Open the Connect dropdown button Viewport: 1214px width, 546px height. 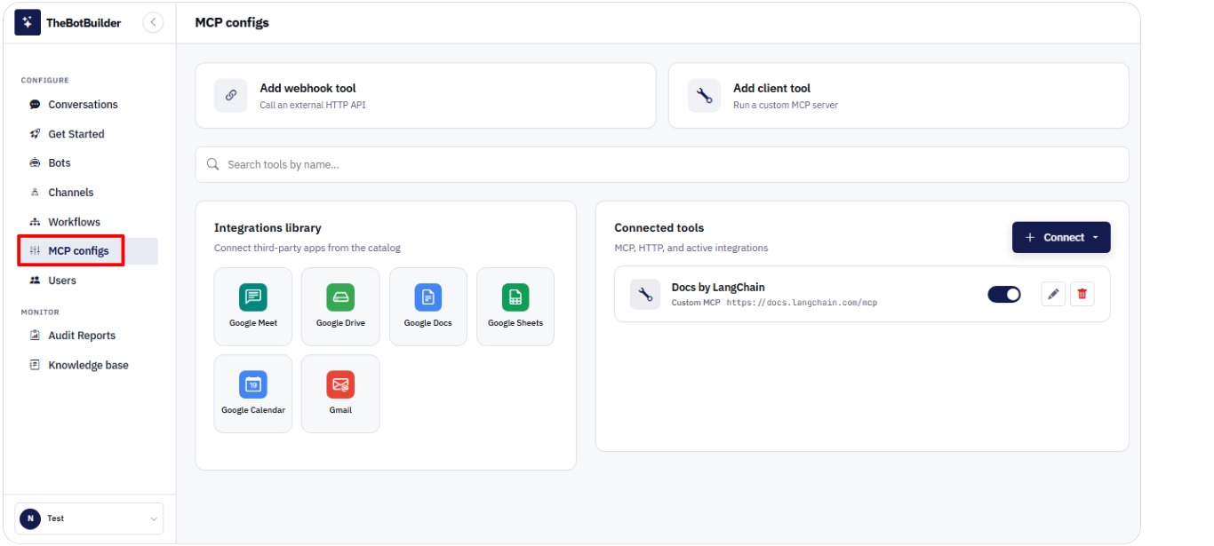point(1061,237)
